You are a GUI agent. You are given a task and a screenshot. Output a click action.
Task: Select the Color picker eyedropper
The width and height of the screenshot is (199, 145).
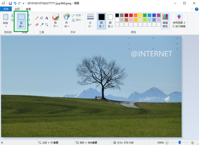42,24
